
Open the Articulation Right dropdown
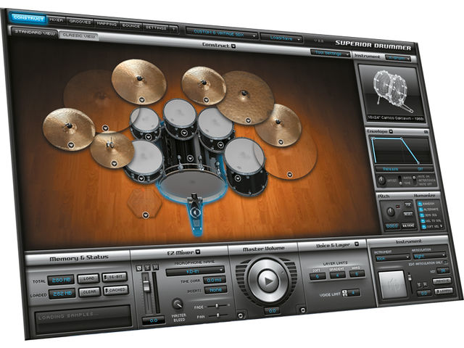click(x=429, y=256)
